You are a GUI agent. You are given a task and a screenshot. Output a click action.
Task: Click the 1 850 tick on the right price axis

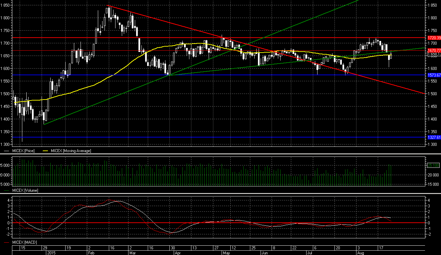(432, 5)
